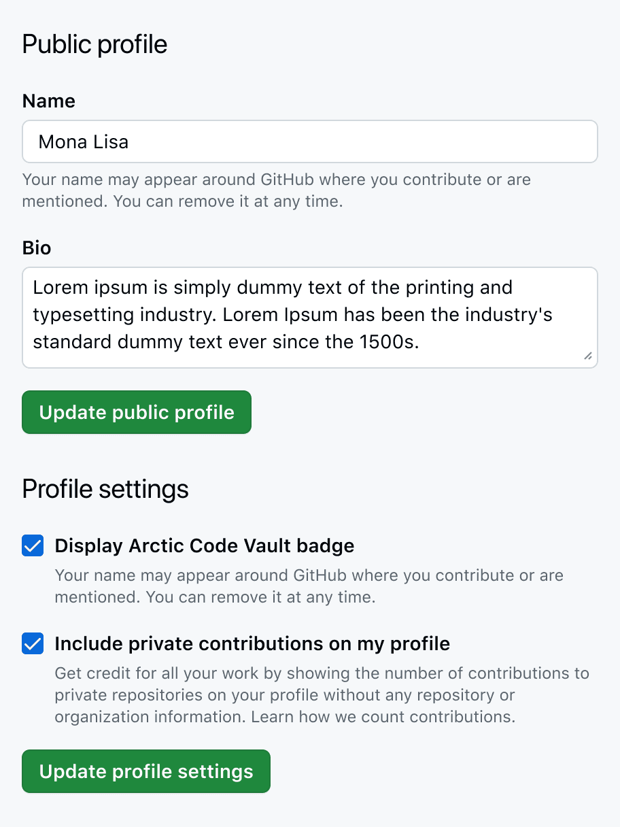The width and height of the screenshot is (620, 827).
Task: Select the Mona Lisa text in Name
Action: point(82,141)
